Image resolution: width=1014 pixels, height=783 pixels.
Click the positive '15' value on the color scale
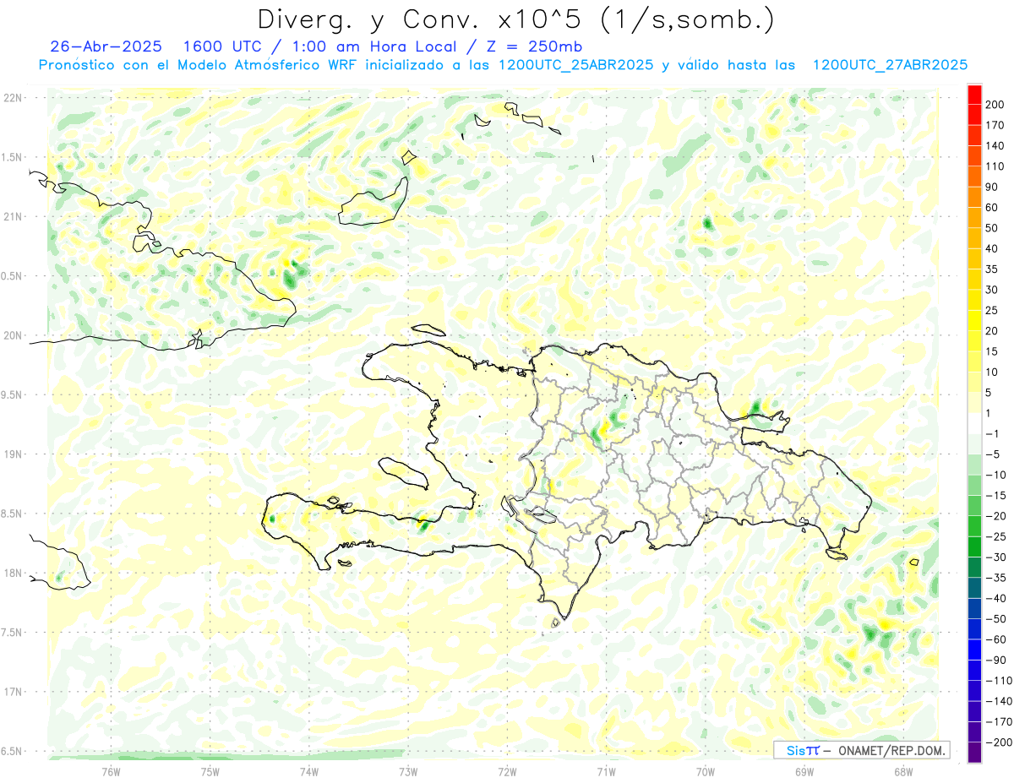pyautogui.click(x=992, y=351)
